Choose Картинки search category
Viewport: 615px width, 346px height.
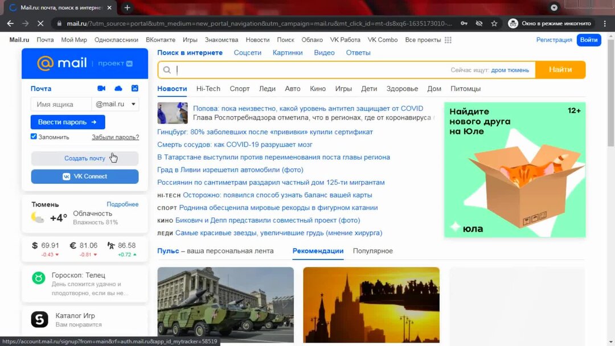click(288, 52)
